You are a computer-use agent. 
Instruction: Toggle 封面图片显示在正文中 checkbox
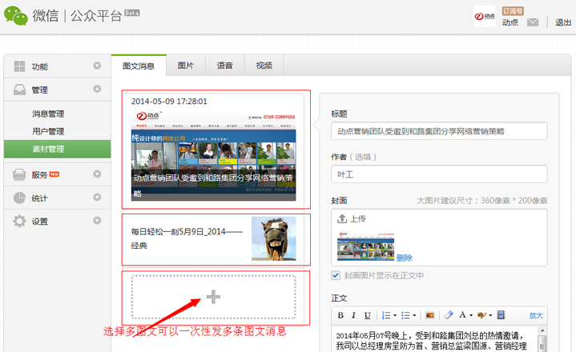[x=336, y=276]
